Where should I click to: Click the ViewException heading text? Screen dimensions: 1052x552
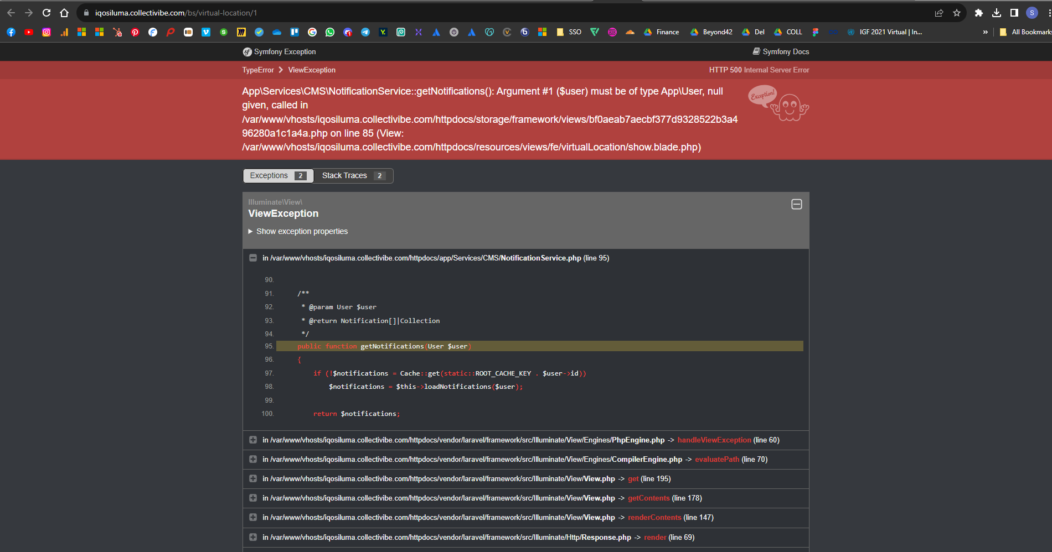283,213
